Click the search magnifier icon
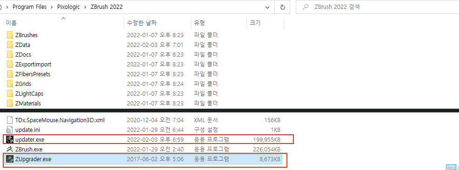 [x=306, y=7]
